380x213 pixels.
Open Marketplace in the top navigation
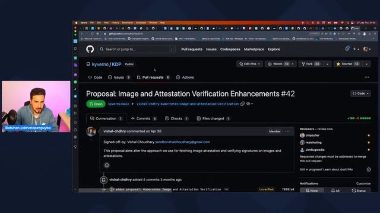(254, 49)
